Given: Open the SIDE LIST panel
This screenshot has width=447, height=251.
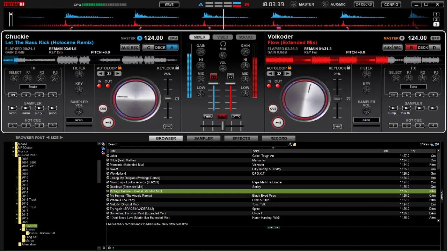Looking at the screenshot, I should click(273, 228).
